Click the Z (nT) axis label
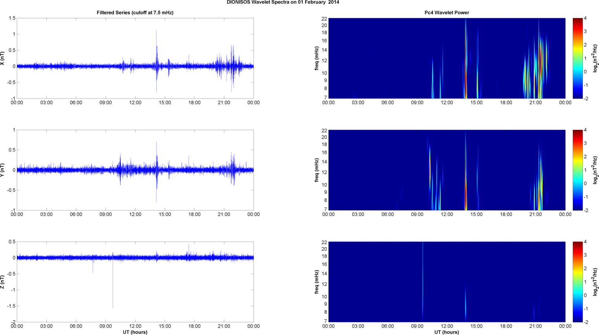 [x=2, y=282]
